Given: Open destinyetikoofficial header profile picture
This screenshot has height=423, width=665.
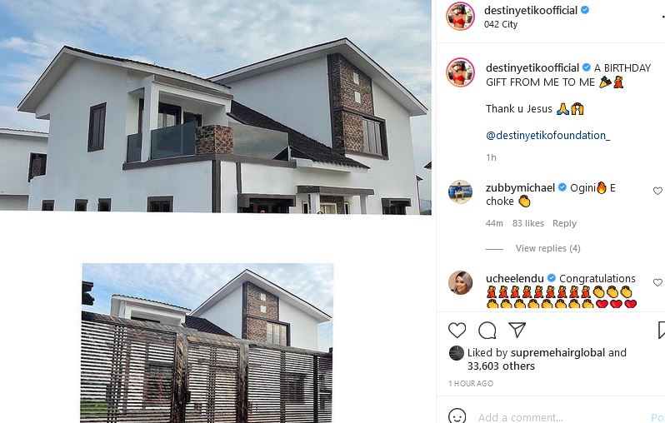Looking at the screenshot, I should click(460, 16).
